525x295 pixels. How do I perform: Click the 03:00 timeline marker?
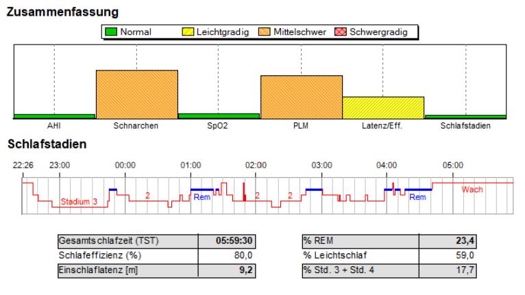[321, 165]
